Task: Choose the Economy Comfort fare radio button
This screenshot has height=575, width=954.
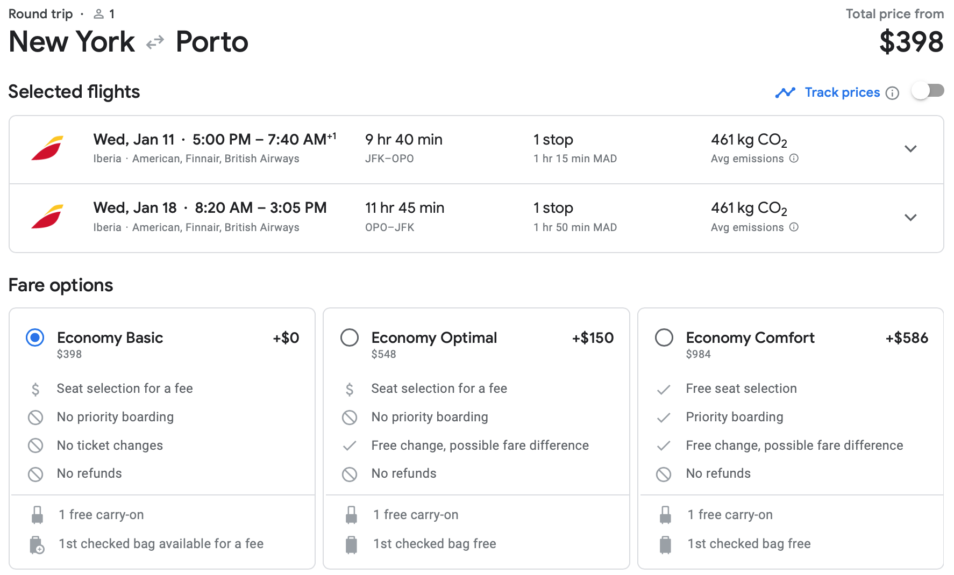Action: tap(664, 338)
